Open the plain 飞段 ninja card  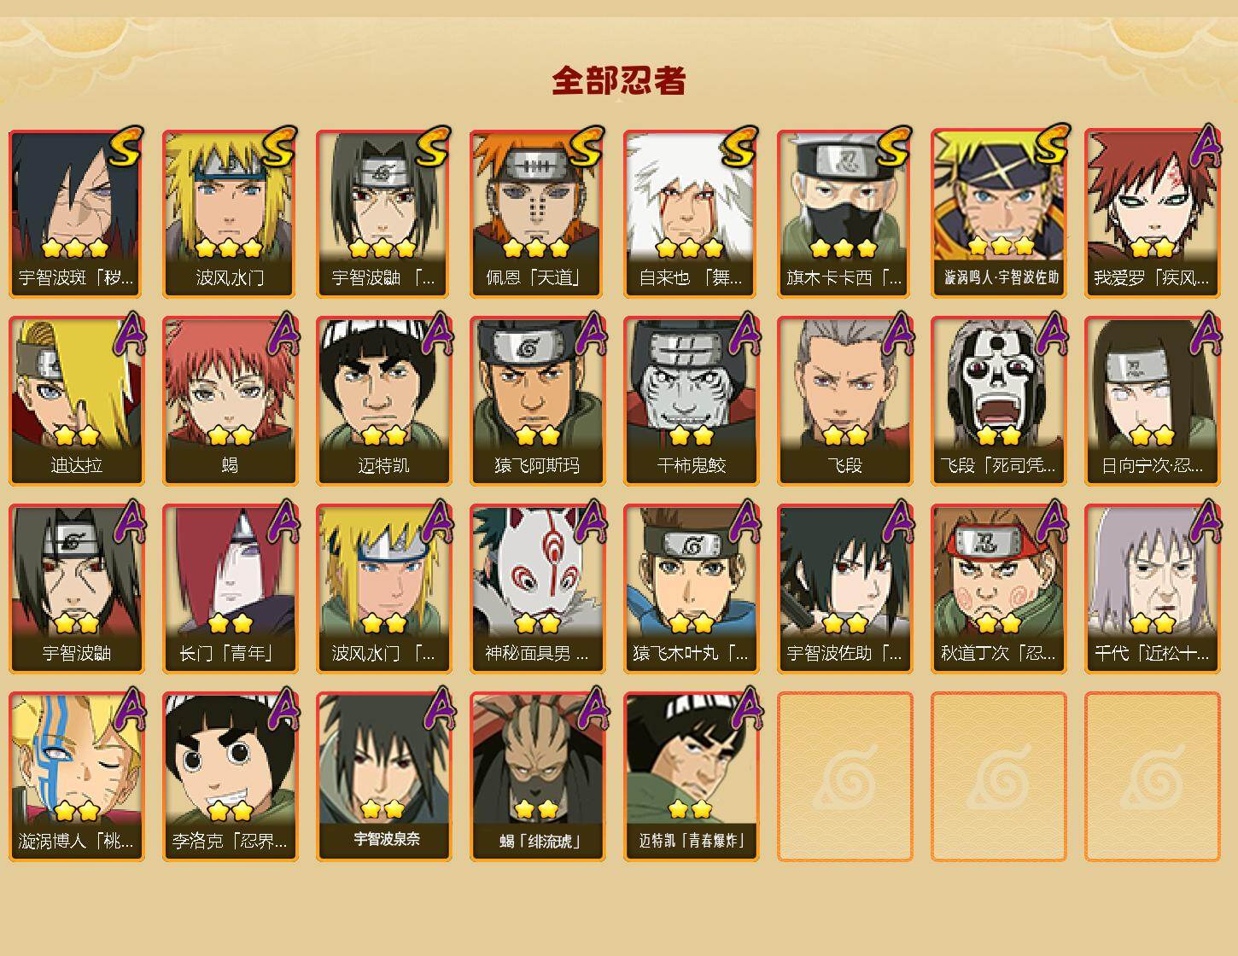point(845,401)
